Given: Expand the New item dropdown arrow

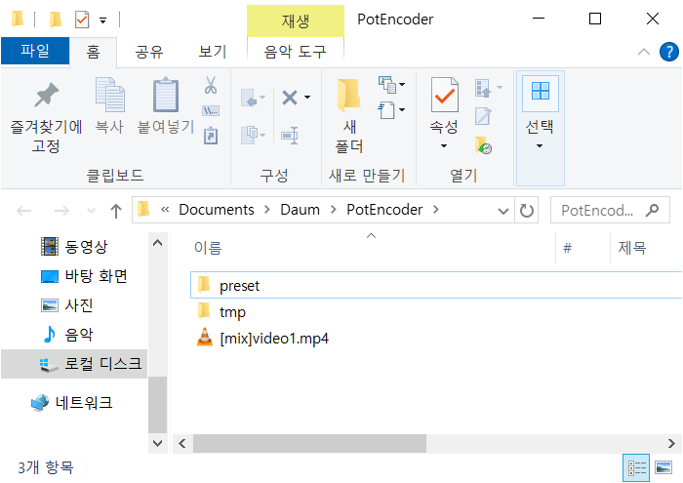Looking at the screenshot, I should [x=402, y=85].
